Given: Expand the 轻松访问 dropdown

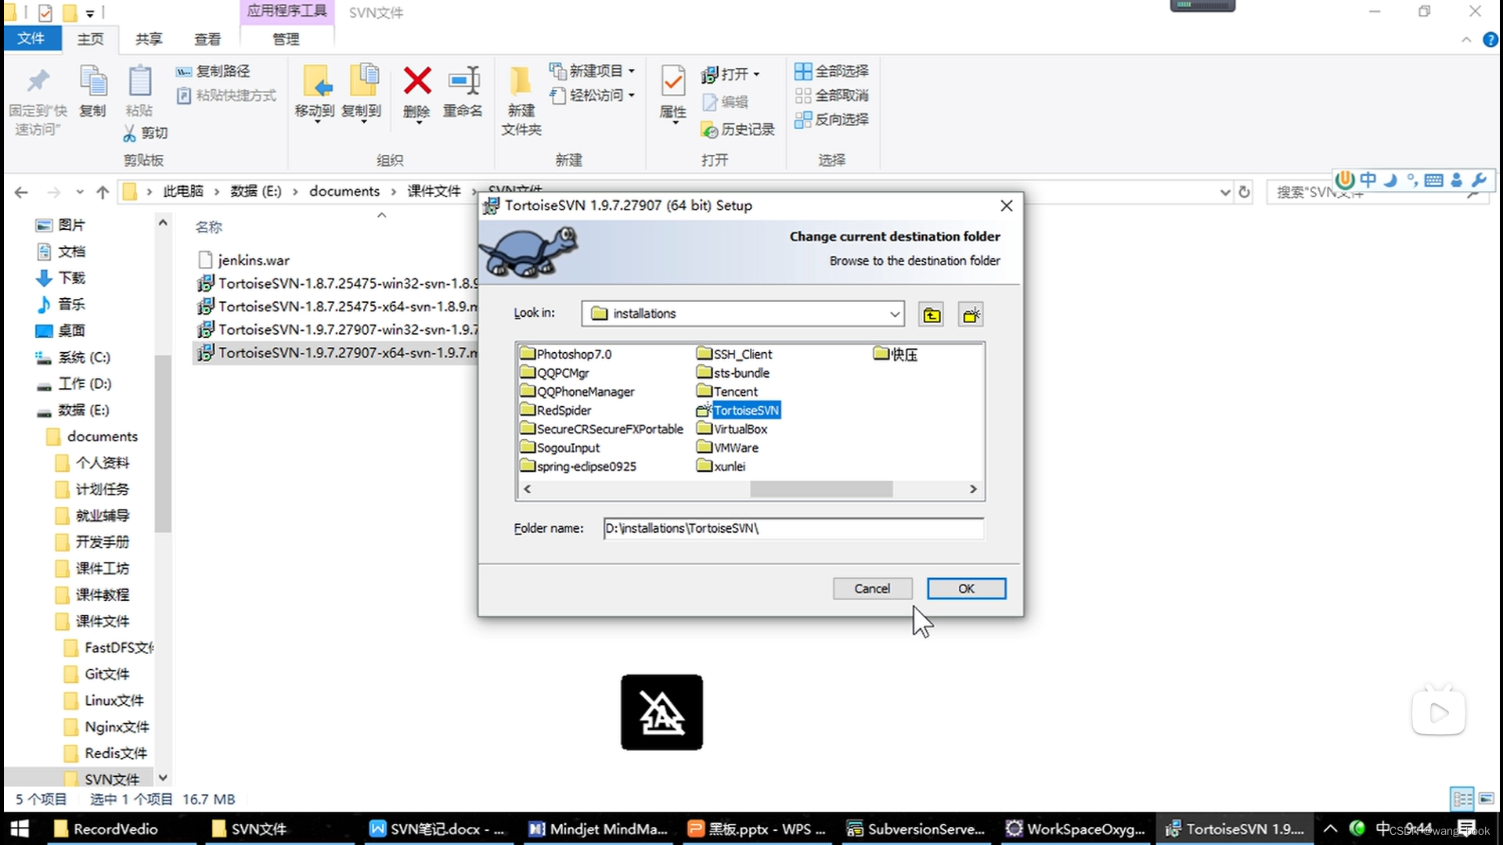Looking at the screenshot, I should (x=632, y=95).
